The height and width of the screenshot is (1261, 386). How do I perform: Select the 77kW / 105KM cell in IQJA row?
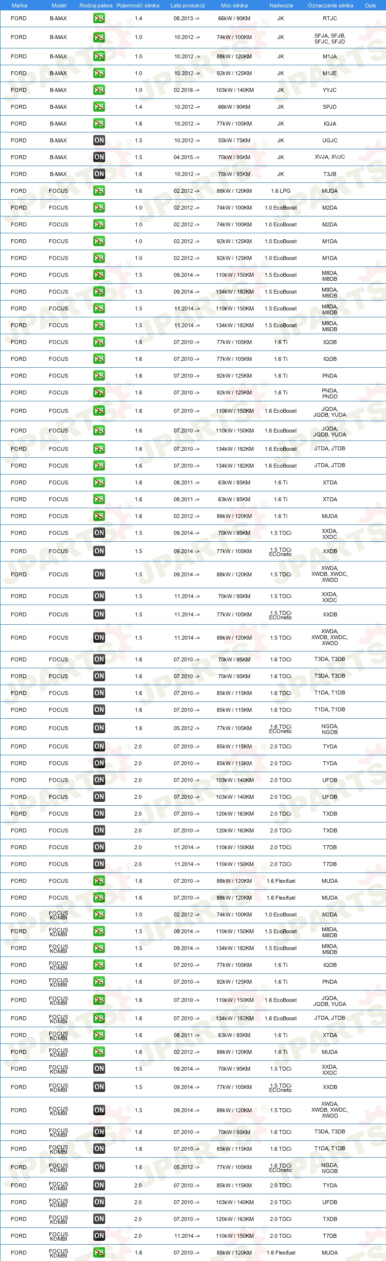(x=234, y=124)
